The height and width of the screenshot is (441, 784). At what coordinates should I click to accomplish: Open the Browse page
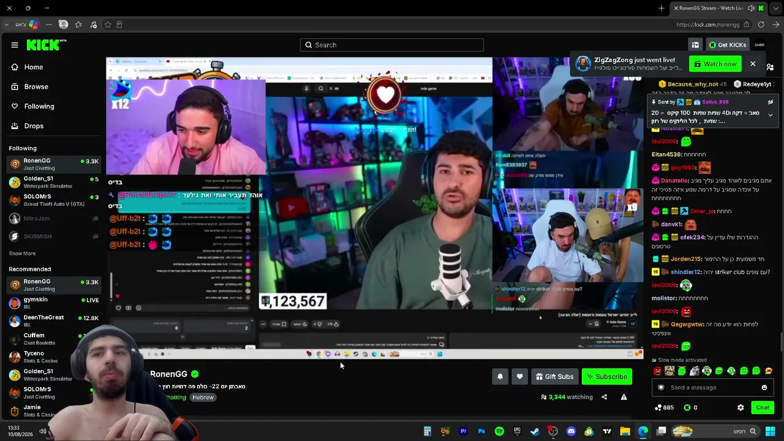tap(36, 86)
